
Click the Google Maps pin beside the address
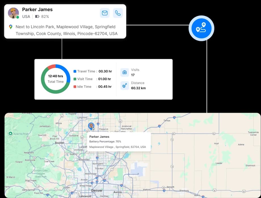[11, 27]
